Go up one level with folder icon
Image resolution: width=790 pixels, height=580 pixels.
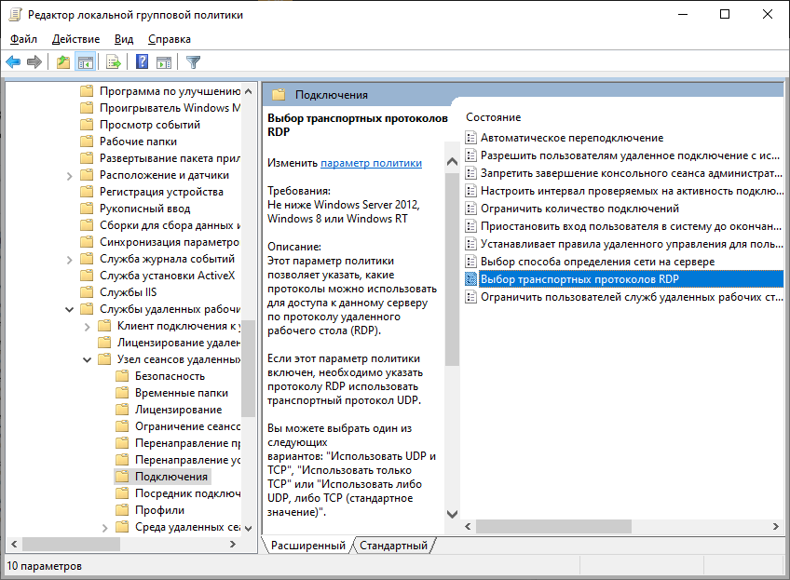[x=63, y=62]
